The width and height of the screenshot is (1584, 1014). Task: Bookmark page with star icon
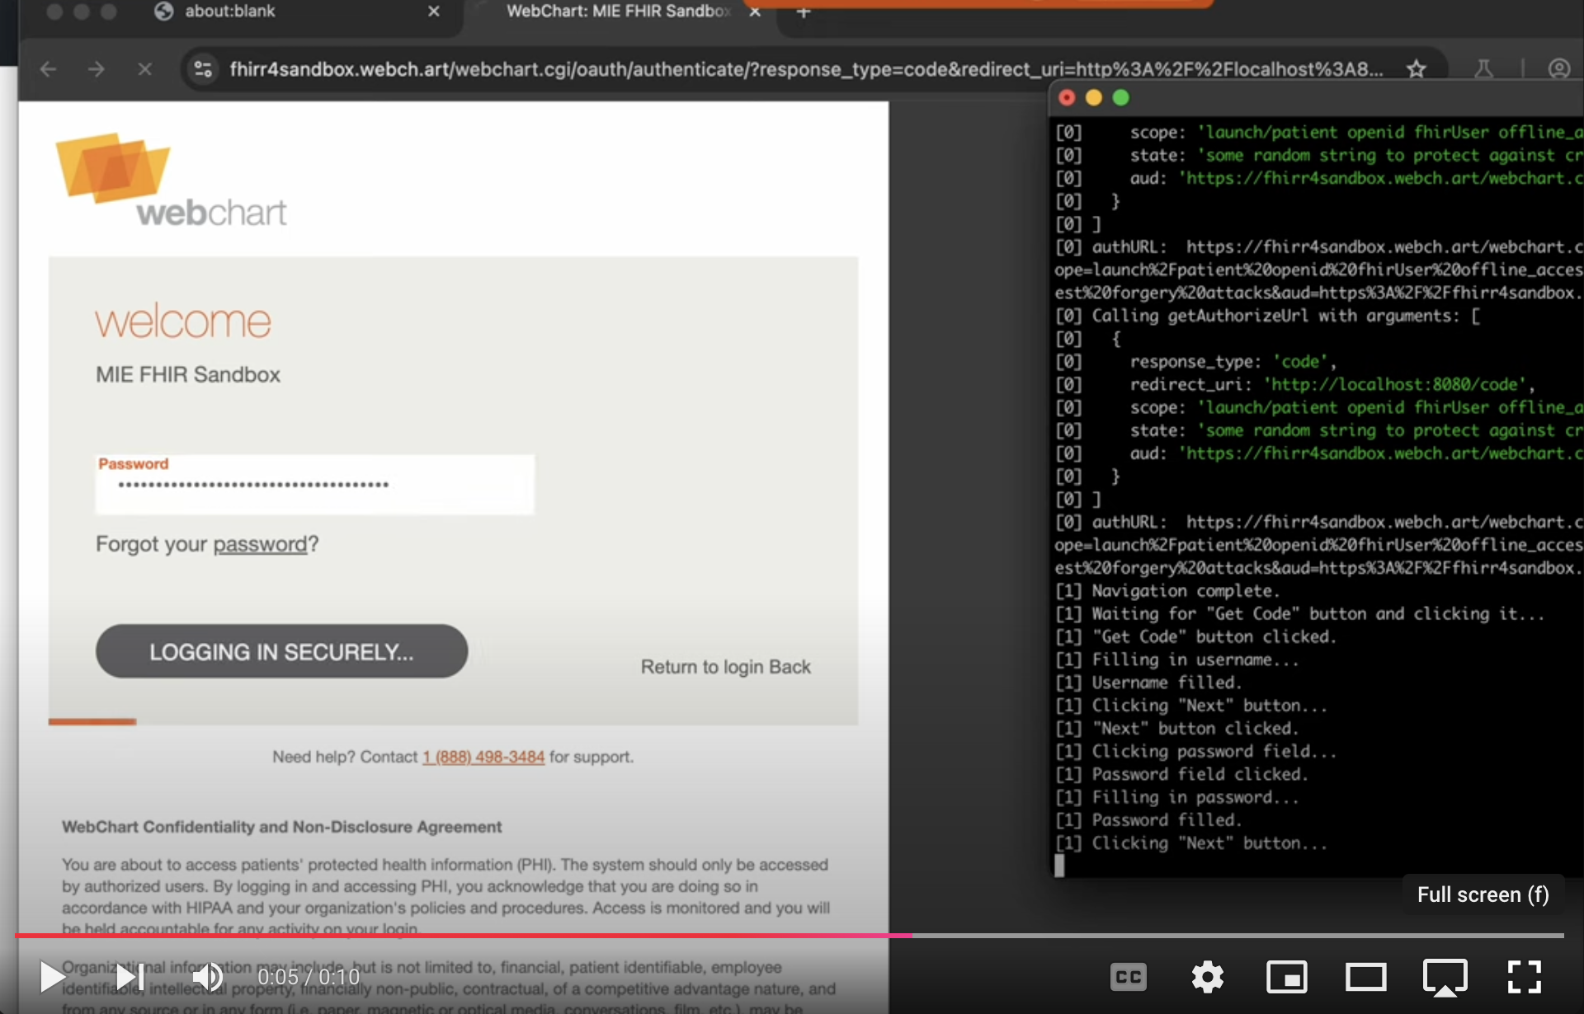coord(1417,69)
